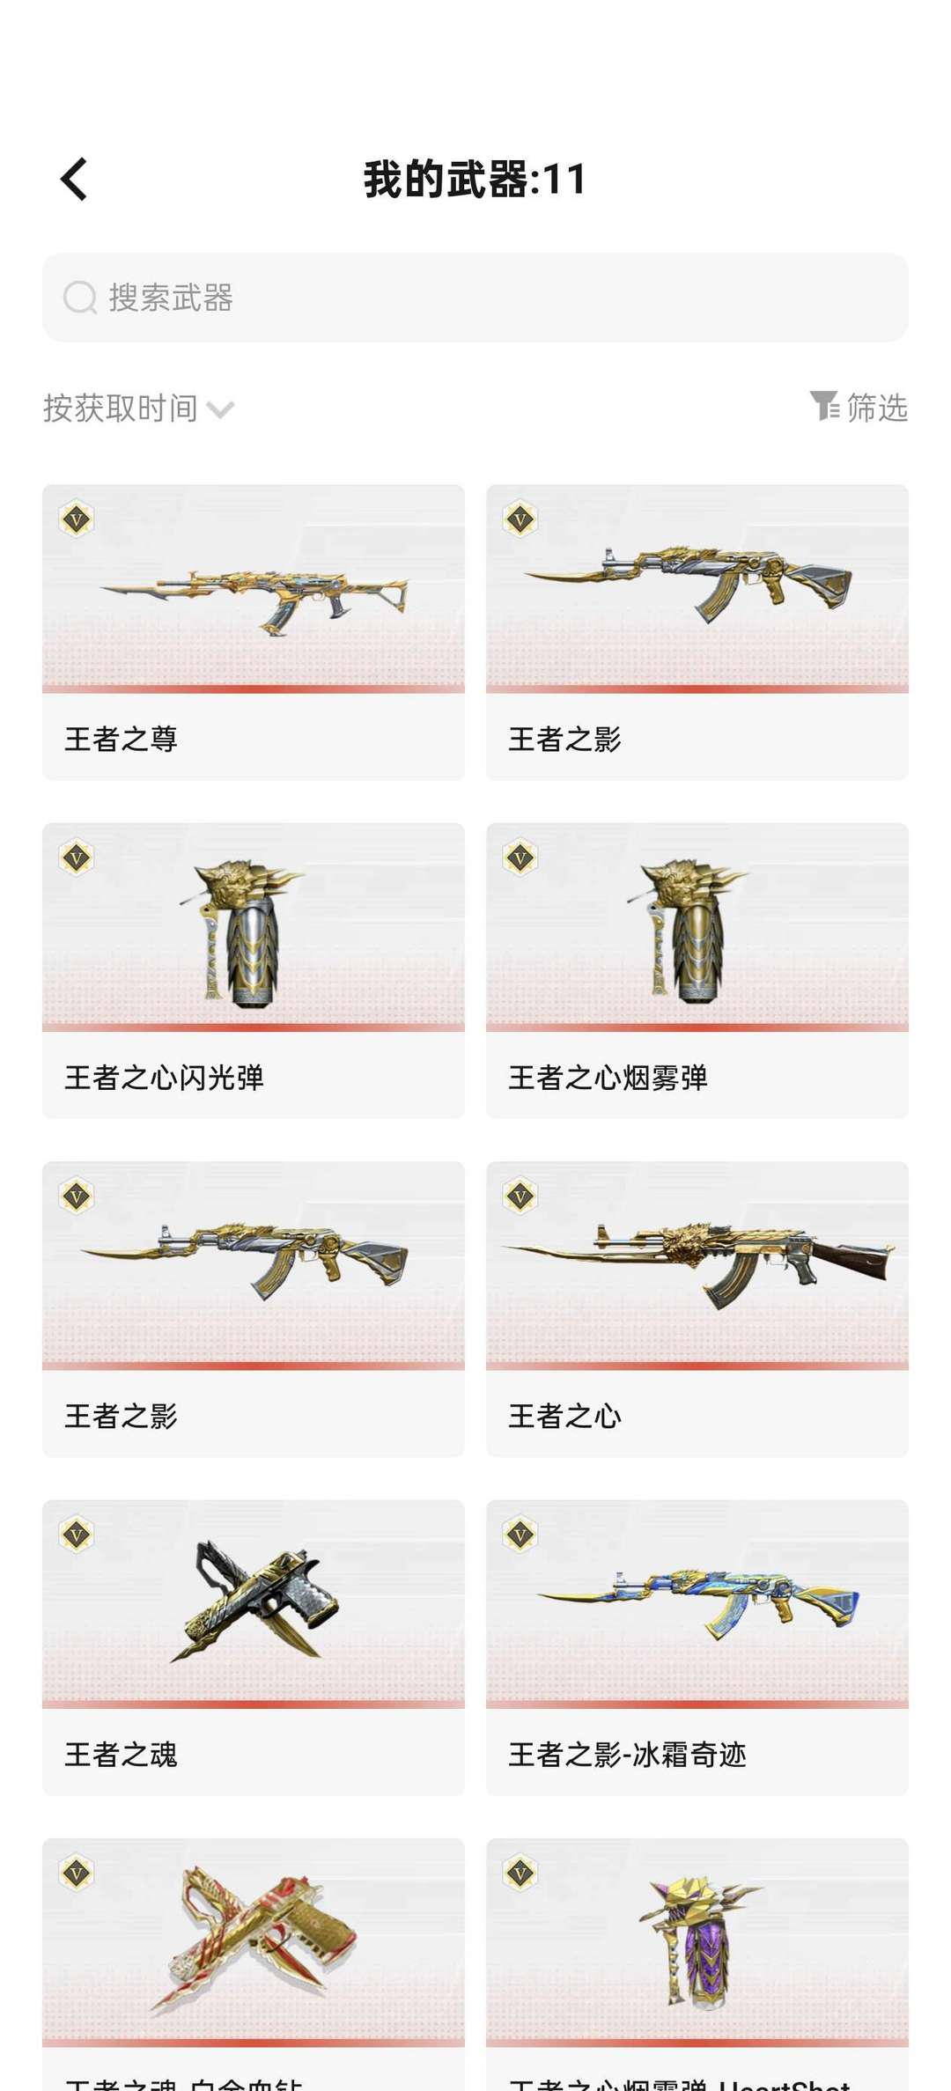This screenshot has width=951, height=2091.
Task: Open the purple HeartShot smoke grenade image
Action: (x=697, y=1943)
